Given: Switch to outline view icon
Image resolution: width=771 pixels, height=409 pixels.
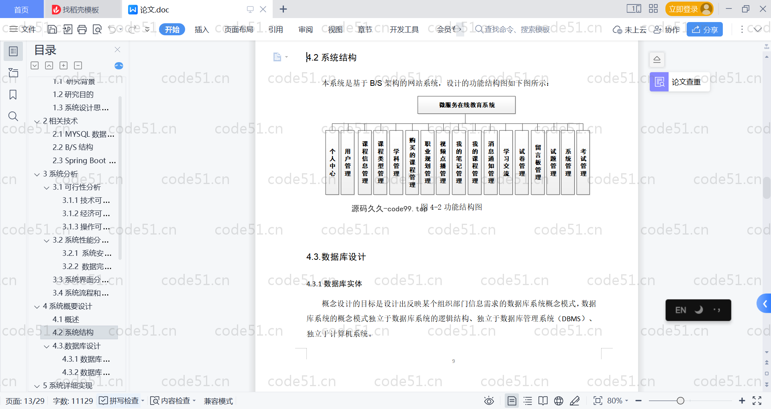Looking at the screenshot, I should (528, 401).
